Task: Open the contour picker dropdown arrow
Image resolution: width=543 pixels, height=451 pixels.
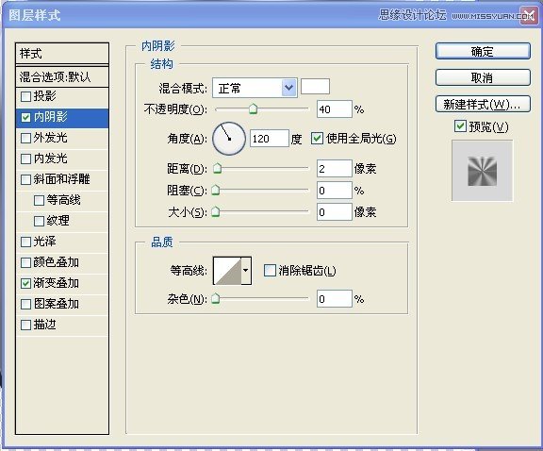Action: [x=245, y=271]
